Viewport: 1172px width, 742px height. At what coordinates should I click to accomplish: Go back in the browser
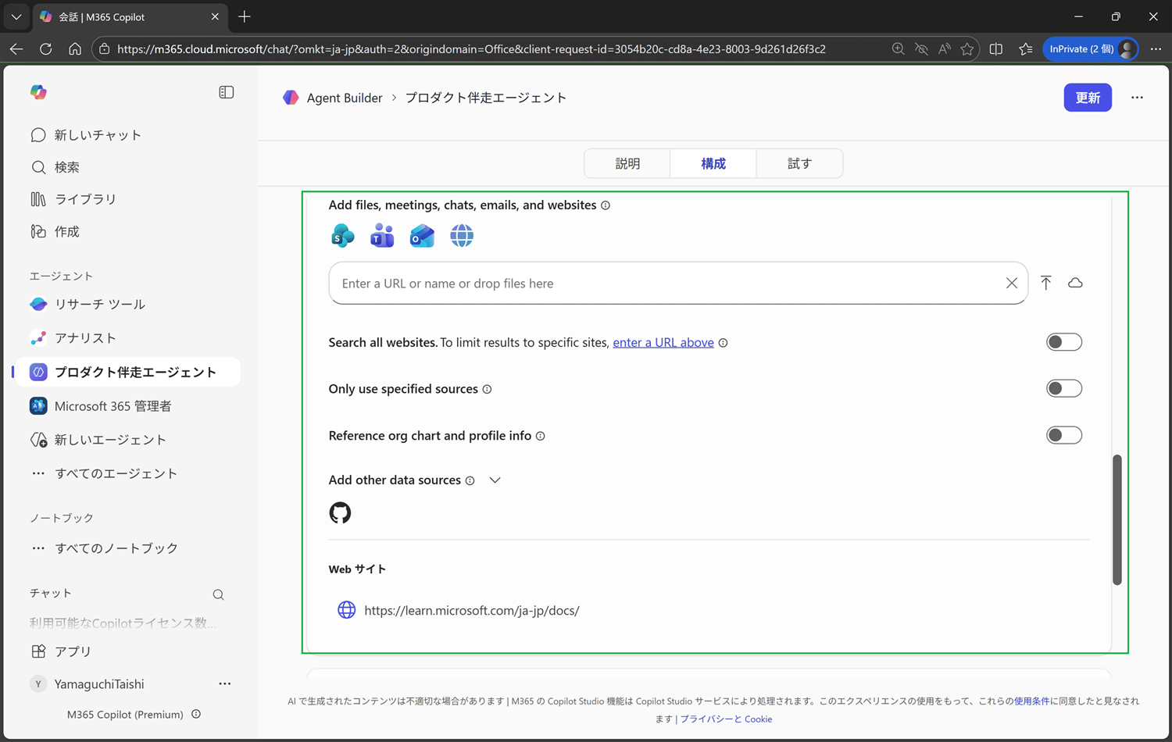pos(16,48)
